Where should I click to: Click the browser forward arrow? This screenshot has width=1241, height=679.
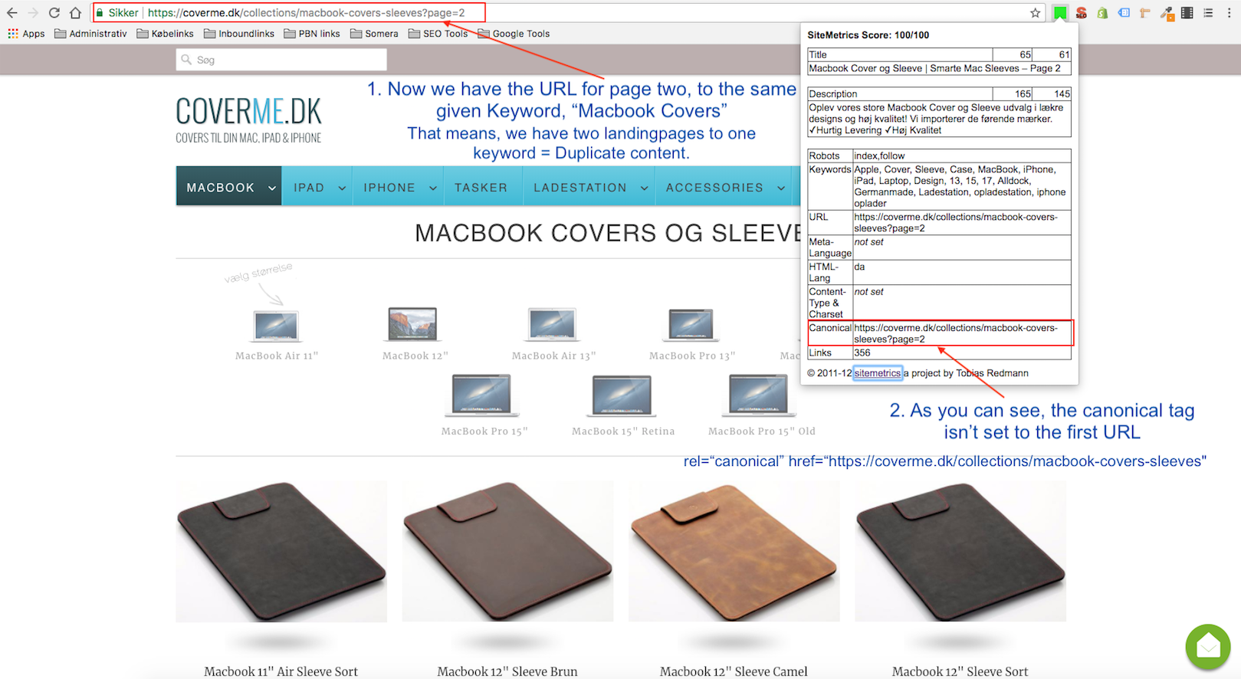pos(32,13)
